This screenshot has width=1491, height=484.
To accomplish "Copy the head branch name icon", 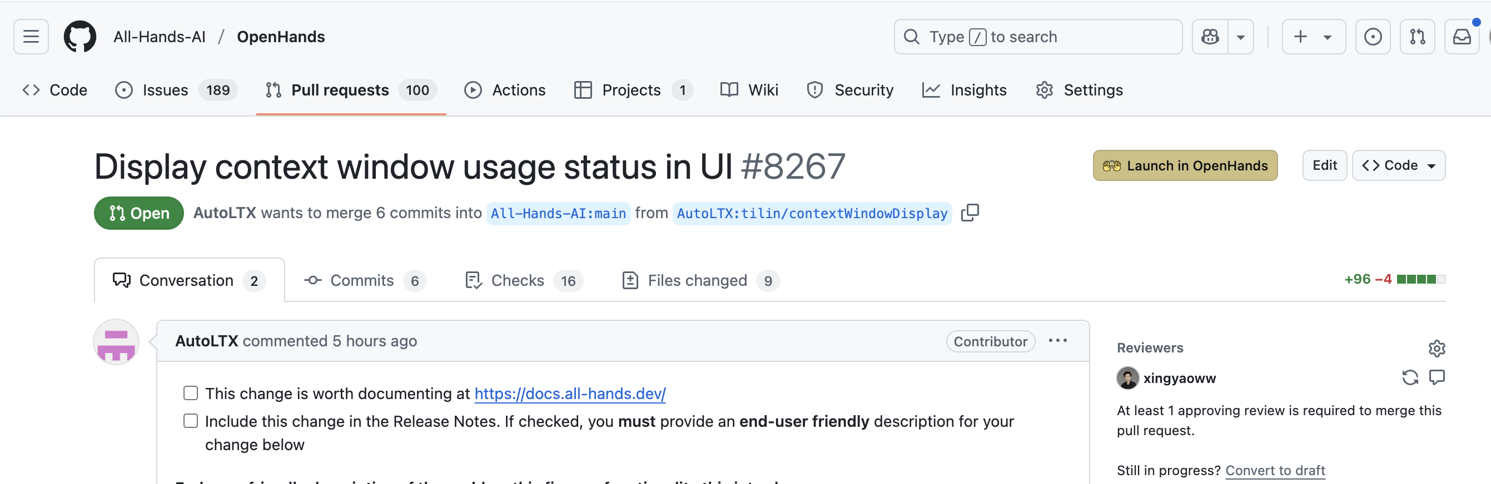I will coord(970,213).
